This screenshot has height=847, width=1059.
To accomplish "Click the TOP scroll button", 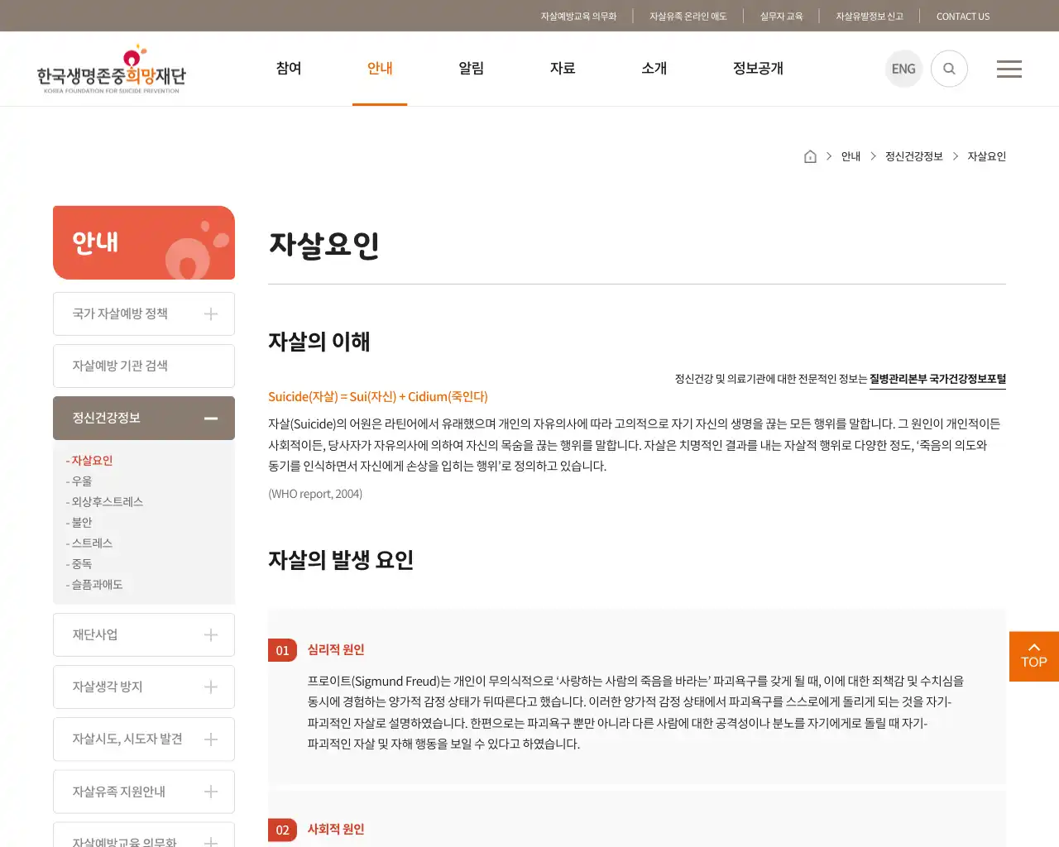I will coord(1033,656).
